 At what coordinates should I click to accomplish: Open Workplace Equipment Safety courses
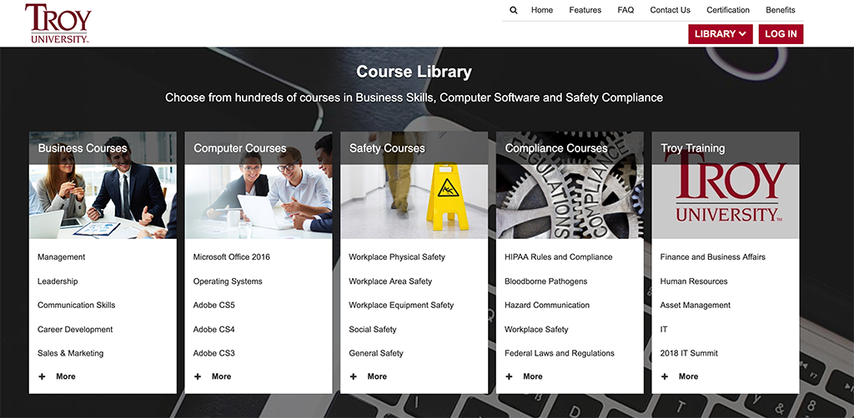pos(401,305)
